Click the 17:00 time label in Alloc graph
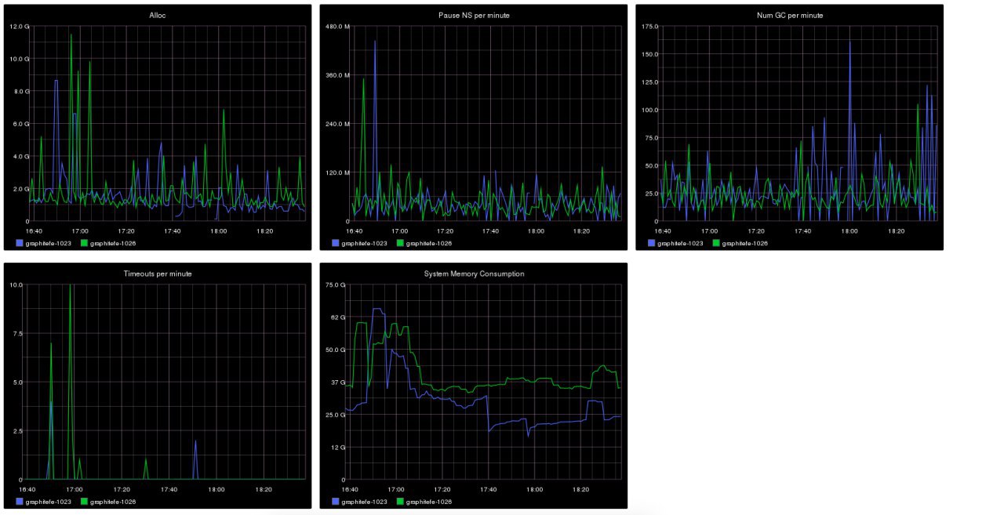 tap(80, 231)
